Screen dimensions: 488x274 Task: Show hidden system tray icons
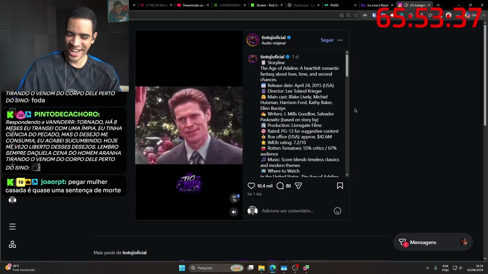tap(427, 268)
